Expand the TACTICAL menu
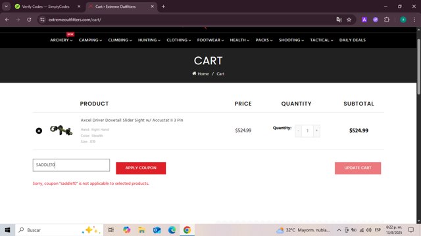421x236 pixels. (x=322, y=40)
